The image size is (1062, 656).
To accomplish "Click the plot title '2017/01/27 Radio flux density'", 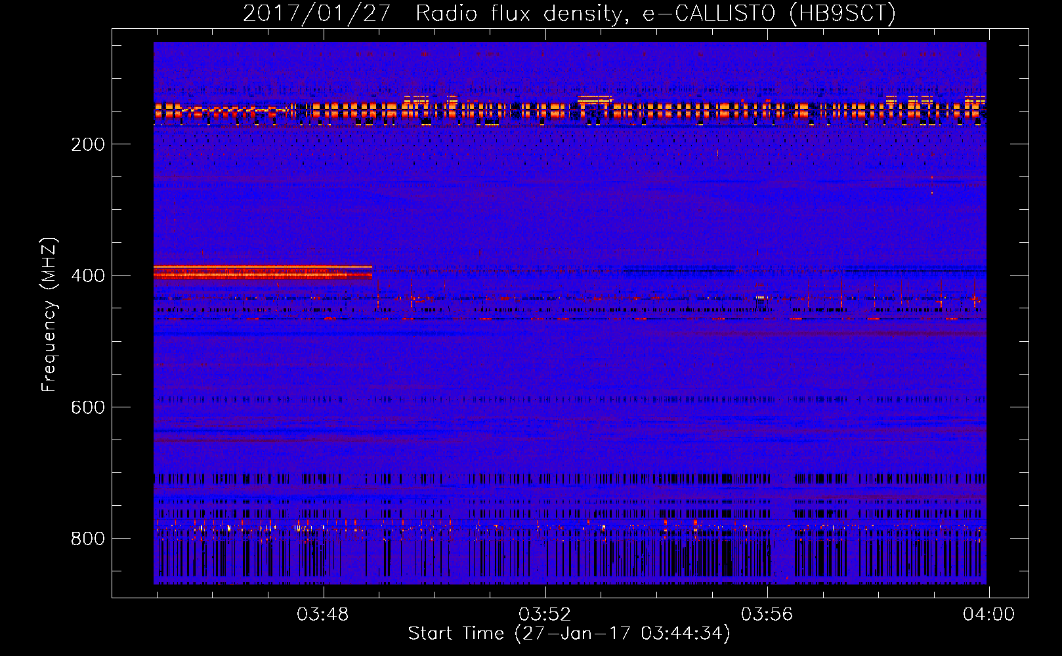I will coord(569,13).
